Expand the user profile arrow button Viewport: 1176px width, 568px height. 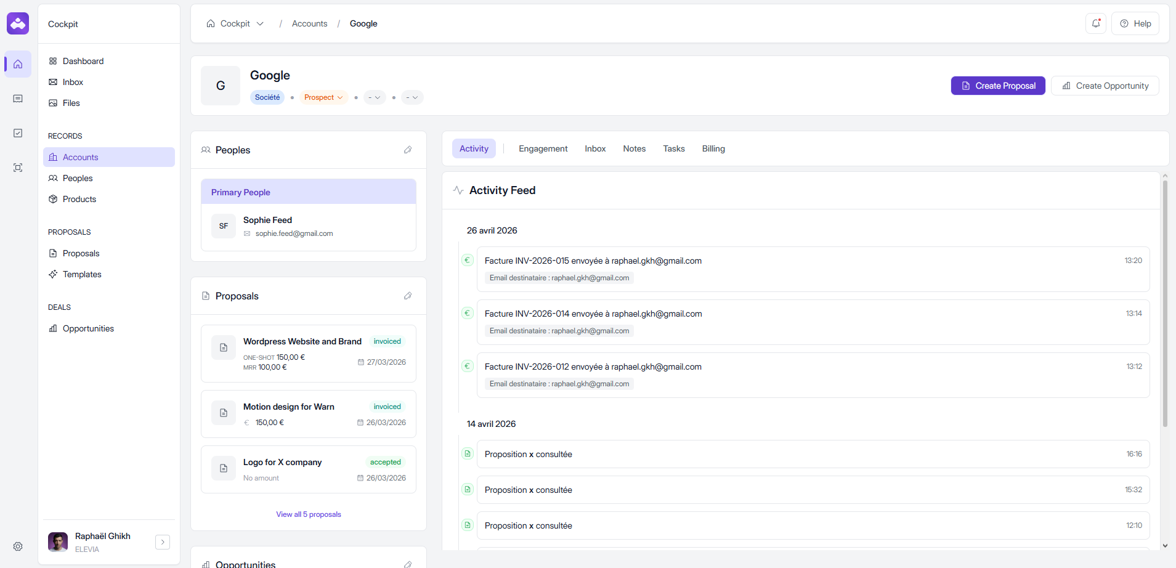coord(163,542)
